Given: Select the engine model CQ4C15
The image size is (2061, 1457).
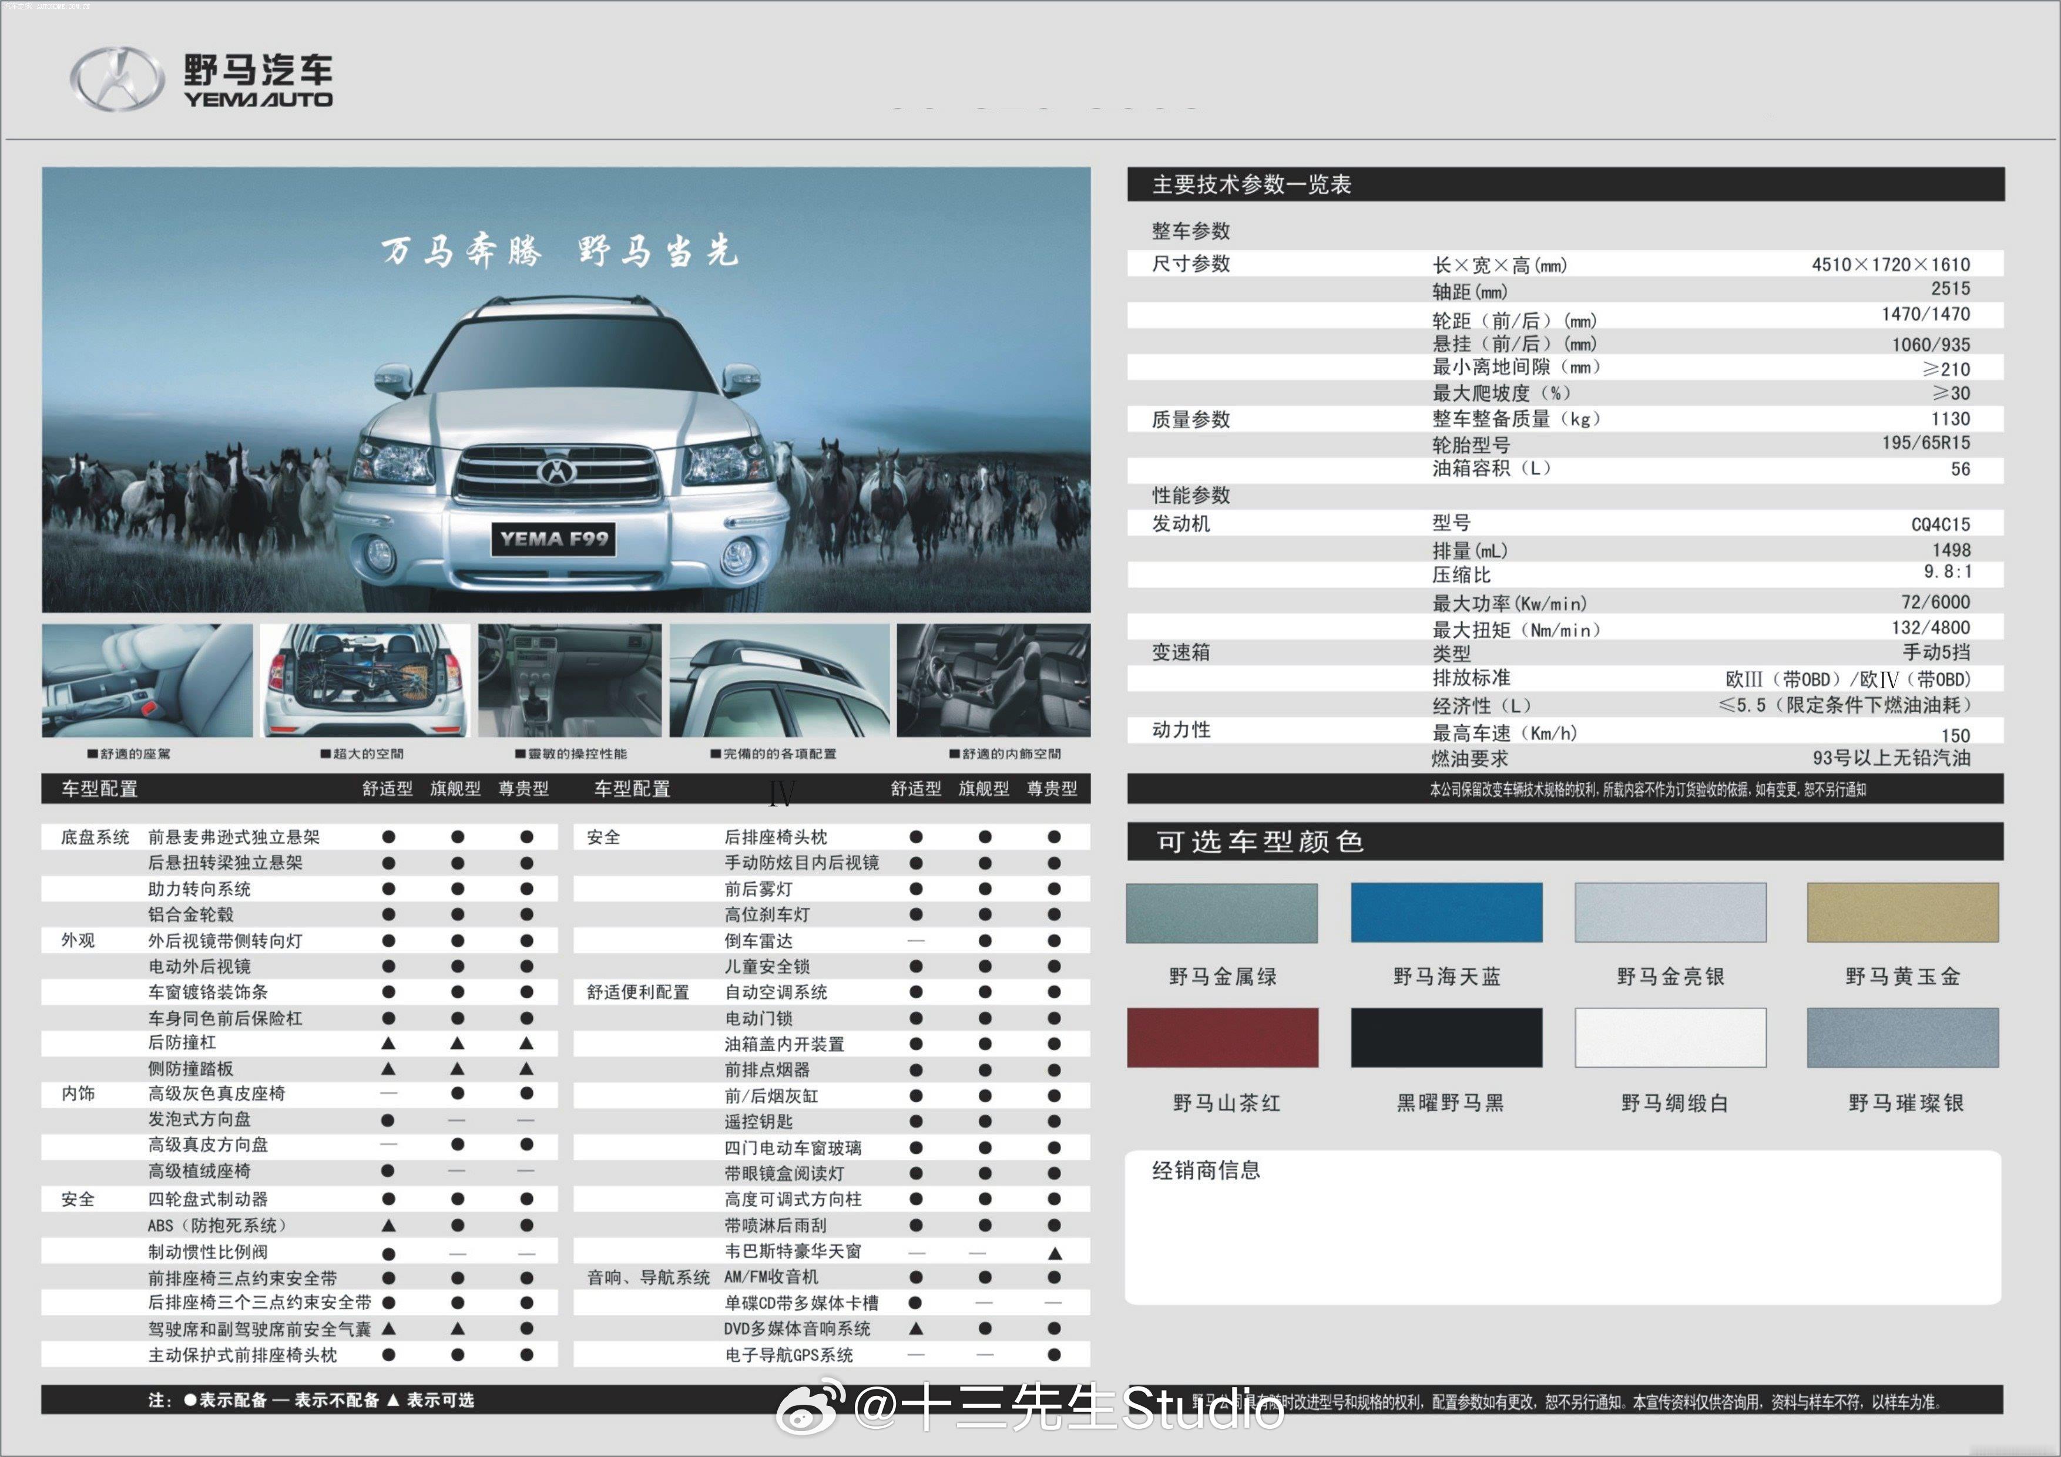Looking at the screenshot, I should coord(1941,524).
